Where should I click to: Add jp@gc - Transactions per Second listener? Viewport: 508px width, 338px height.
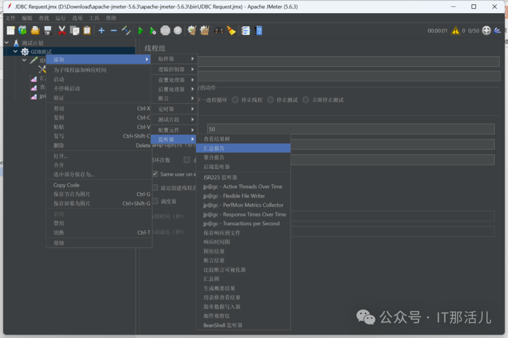point(243,223)
